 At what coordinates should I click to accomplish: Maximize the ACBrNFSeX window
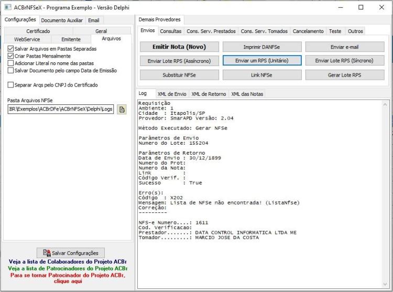pyautogui.click(x=361, y=7)
